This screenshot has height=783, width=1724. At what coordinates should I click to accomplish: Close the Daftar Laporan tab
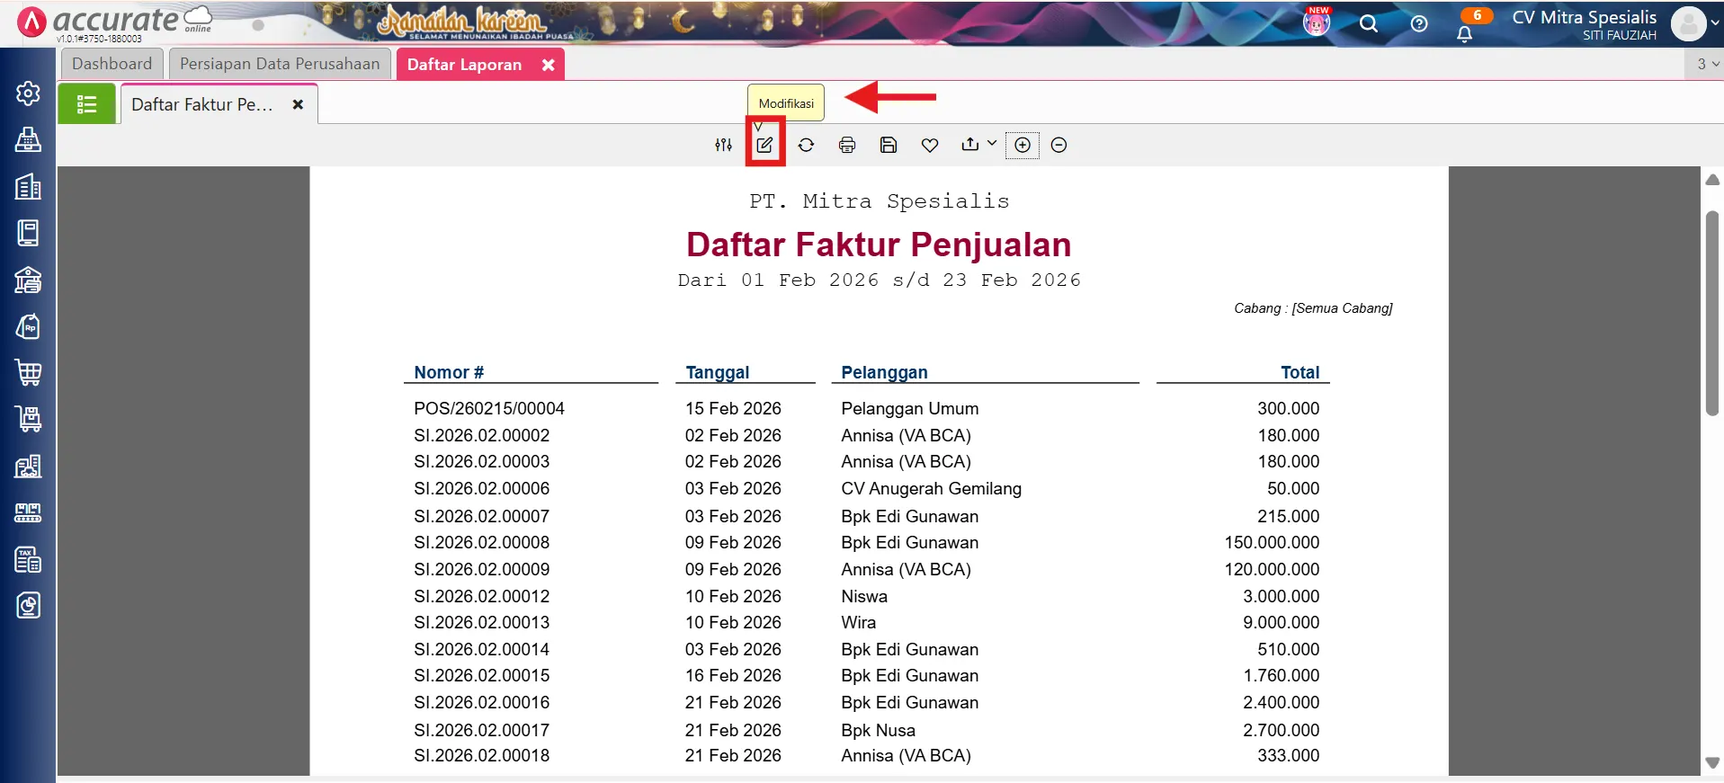[548, 65]
